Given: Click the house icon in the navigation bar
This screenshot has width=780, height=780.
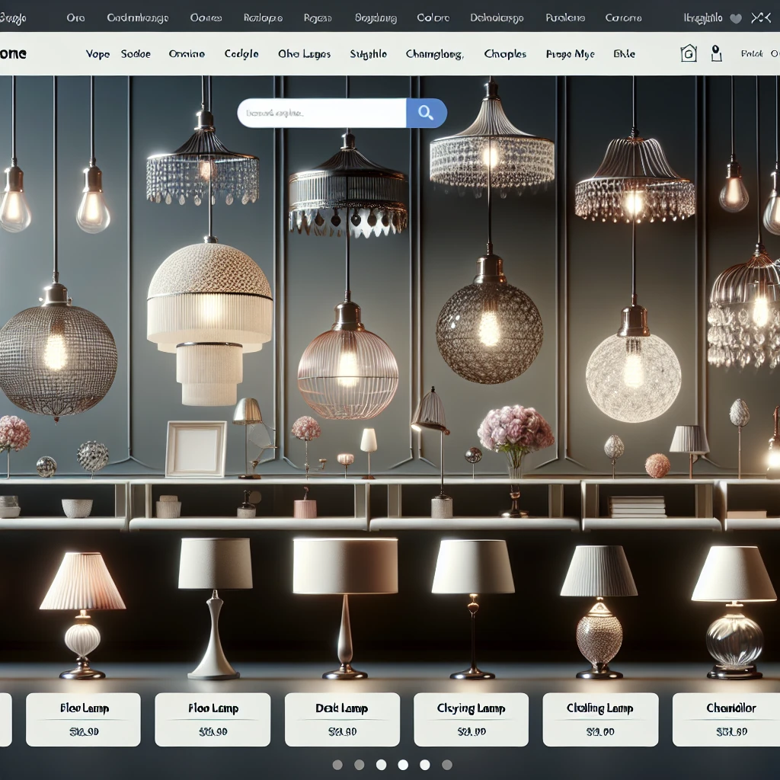Looking at the screenshot, I should 689,53.
